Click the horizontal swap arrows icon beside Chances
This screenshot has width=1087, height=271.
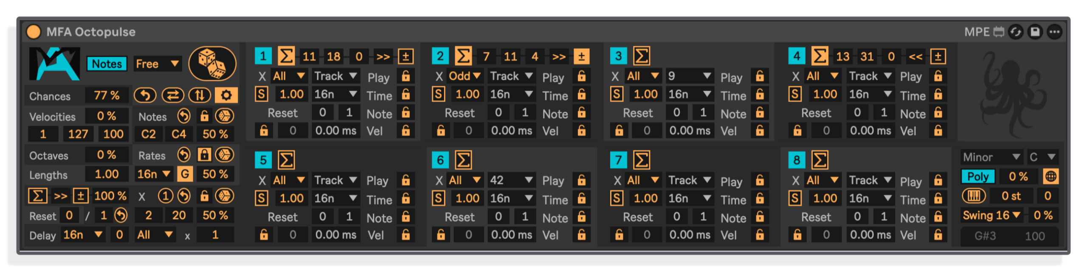click(x=172, y=95)
